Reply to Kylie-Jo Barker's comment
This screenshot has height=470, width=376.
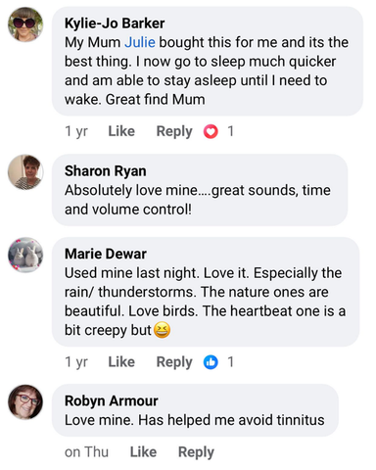pyautogui.click(x=174, y=132)
